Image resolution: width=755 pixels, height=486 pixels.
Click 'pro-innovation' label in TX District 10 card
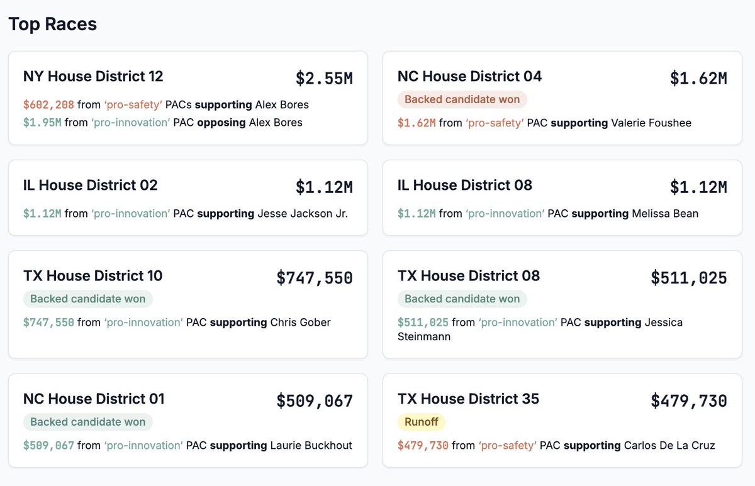[x=143, y=323]
